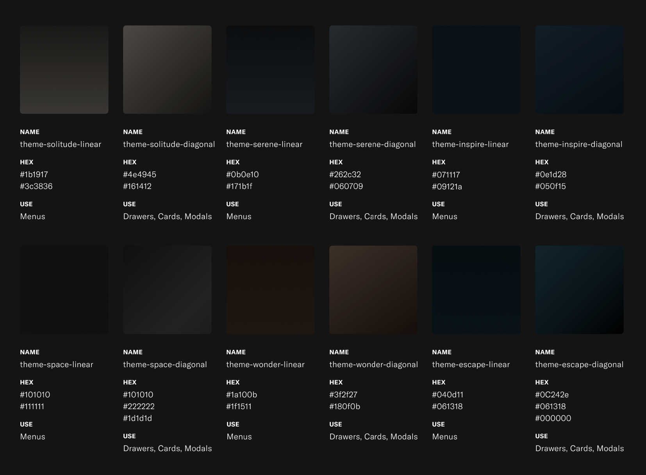Click hex value #1a100b
This screenshot has height=475, width=646.
[x=242, y=395]
